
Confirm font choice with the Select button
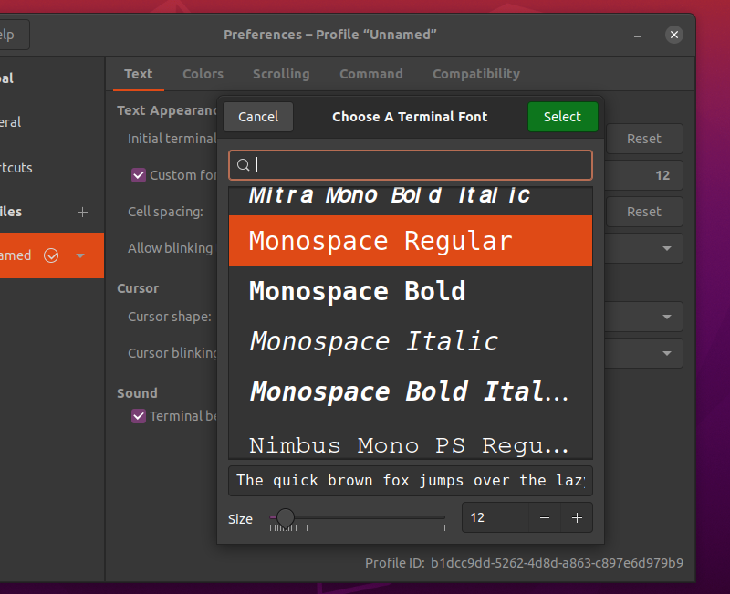click(x=562, y=117)
